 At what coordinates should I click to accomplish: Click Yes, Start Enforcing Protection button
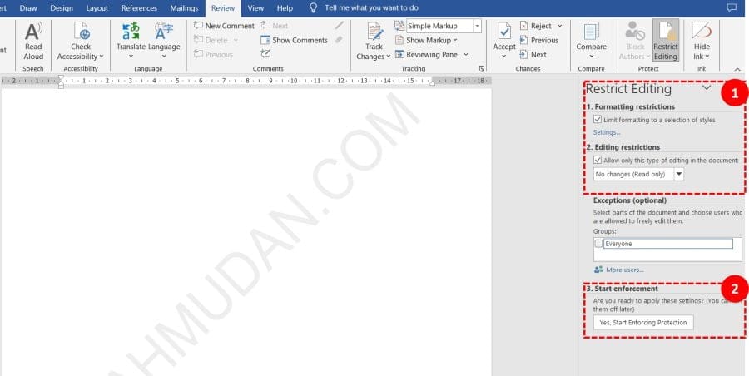point(643,322)
